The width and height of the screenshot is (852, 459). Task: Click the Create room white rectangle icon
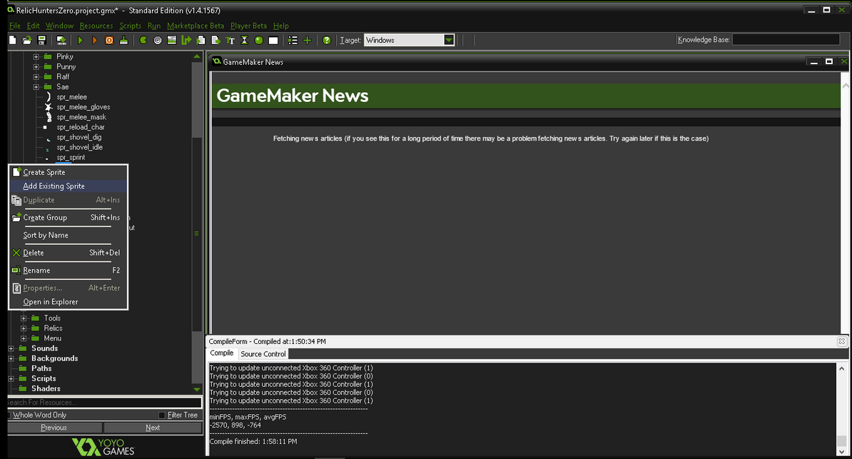(x=273, y=40)
